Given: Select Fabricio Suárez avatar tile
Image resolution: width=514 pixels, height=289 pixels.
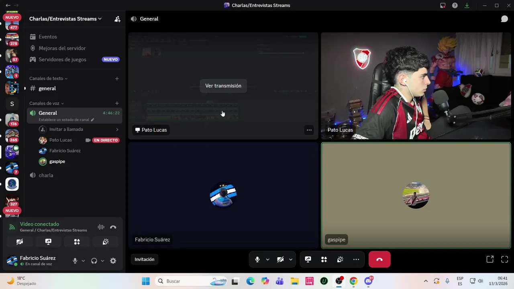Looking at the screenshot, I should point(223,195).
